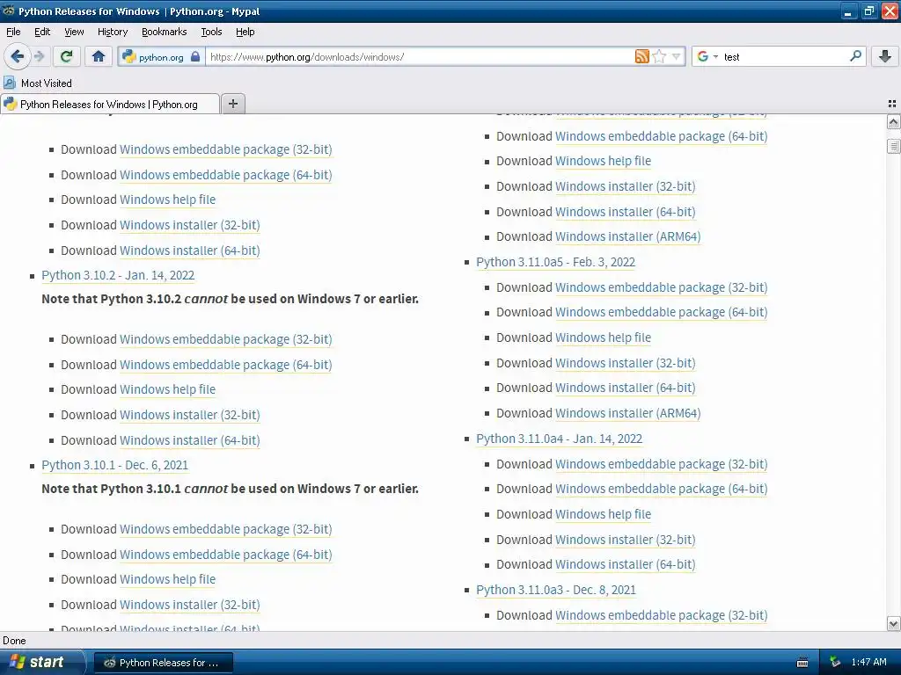The image size is (901, 675).
Task: Open the Home page icon
Action: 99,56
